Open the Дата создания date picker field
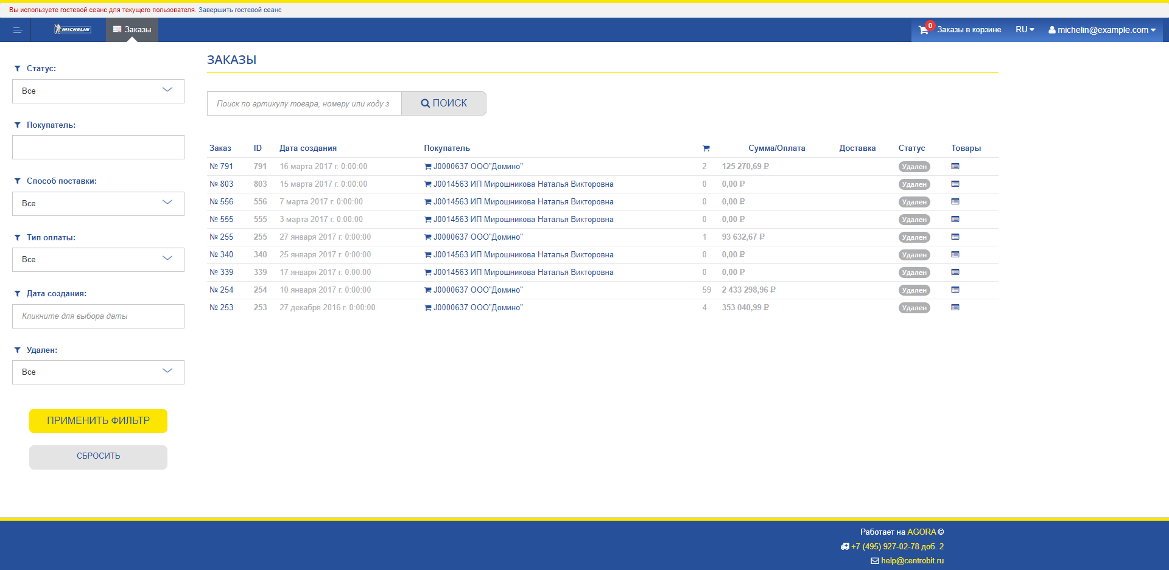1169x570 pixels. tap(98, 316)
